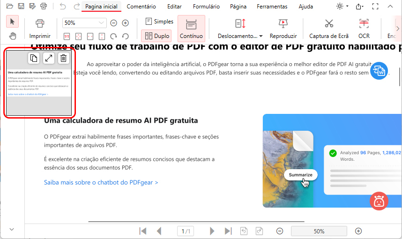Image resolution: width=402 pixels, height=239 pixels.
Task: Zoom out from the bottom status bar
Action: 280,231
